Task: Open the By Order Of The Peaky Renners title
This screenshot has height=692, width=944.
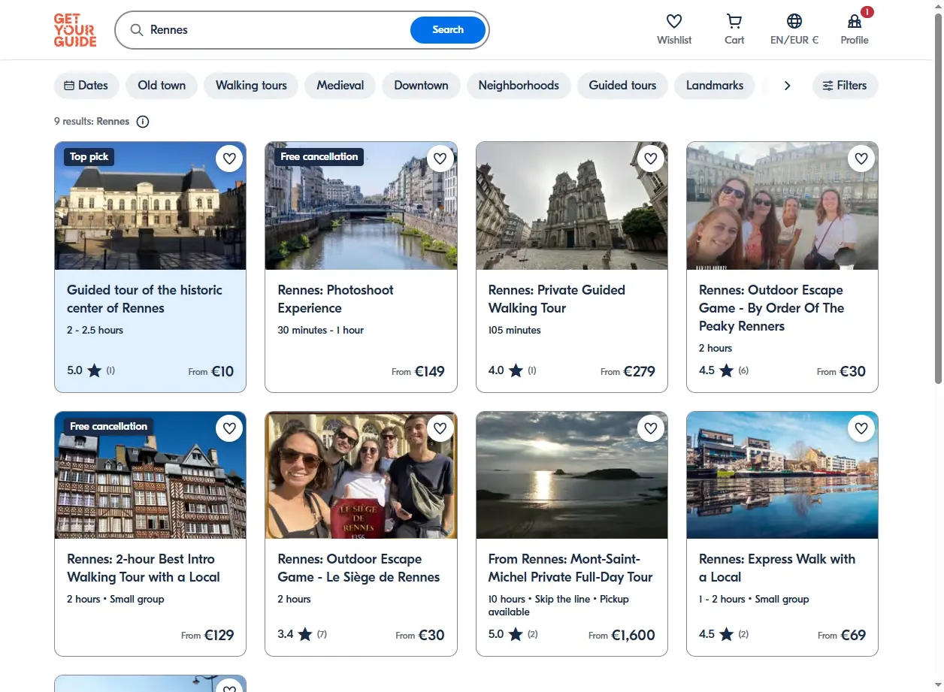Action: point(771,308)
